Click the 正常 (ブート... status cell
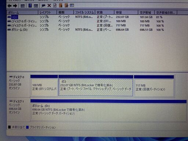188x141 pixels. tap(105, 17)
